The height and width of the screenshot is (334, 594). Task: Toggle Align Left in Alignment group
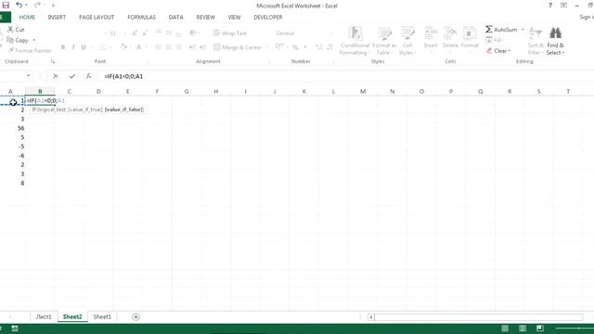[159, 47]
